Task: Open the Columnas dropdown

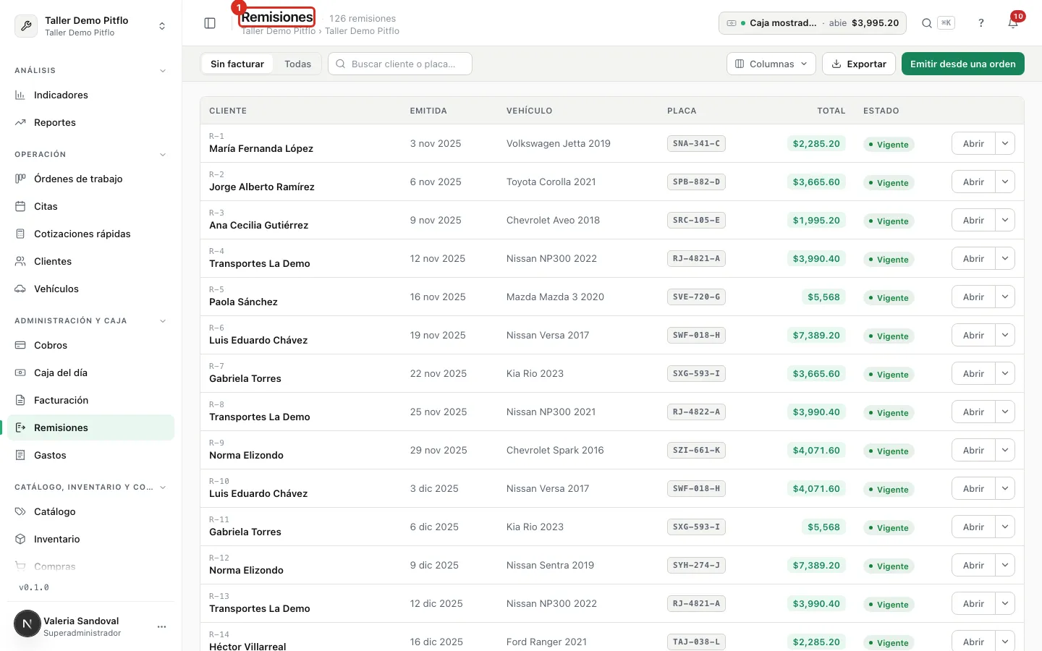Action: tap(771, 64)
